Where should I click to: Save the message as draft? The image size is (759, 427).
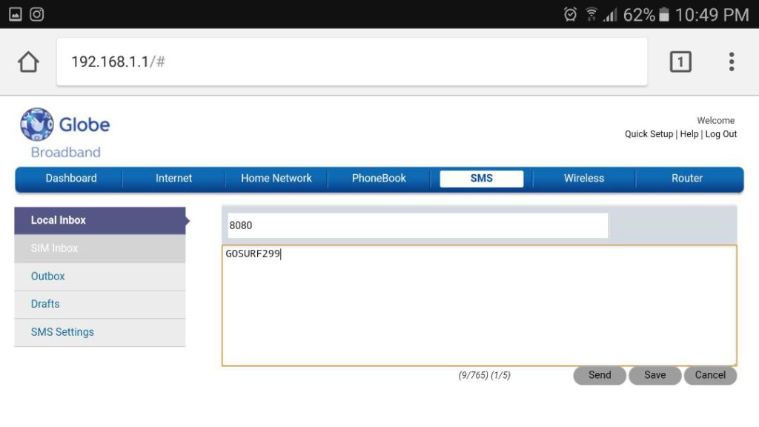tap(654, 375)
